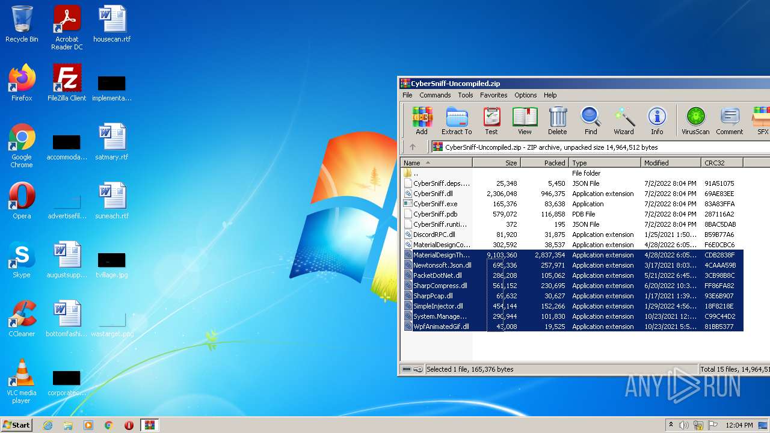Image resolution: width=770 pixels, height=433 pixels.
Task: Select Skype desktop shortcut
Action: pyautogui.click(x=22, y=260)
